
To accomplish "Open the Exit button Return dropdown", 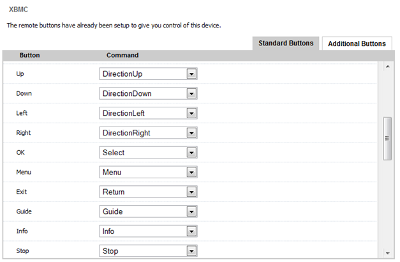I will pyautogui.click(x=191, y=192).
